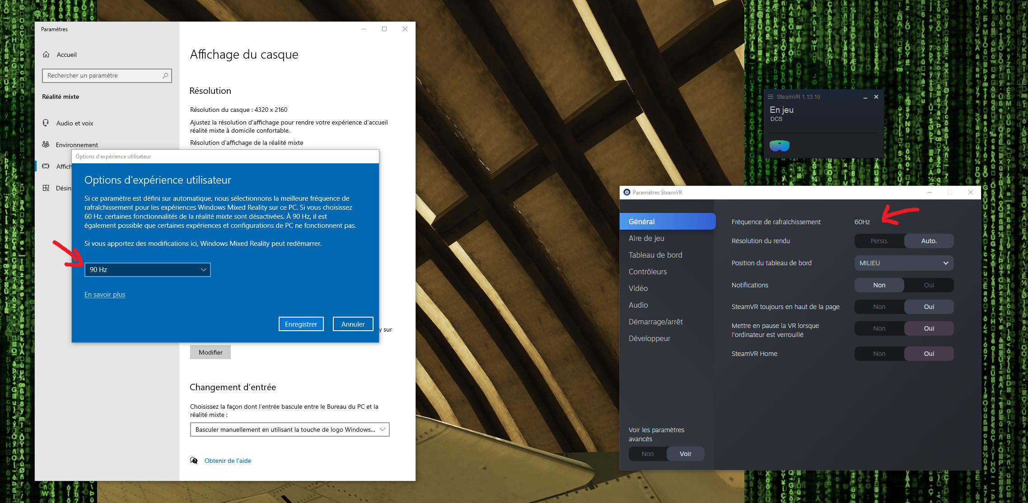This screenshot has height=503, width=1028.
Task: Set SteamVR Home to Oui
Action: pos(929,354)
